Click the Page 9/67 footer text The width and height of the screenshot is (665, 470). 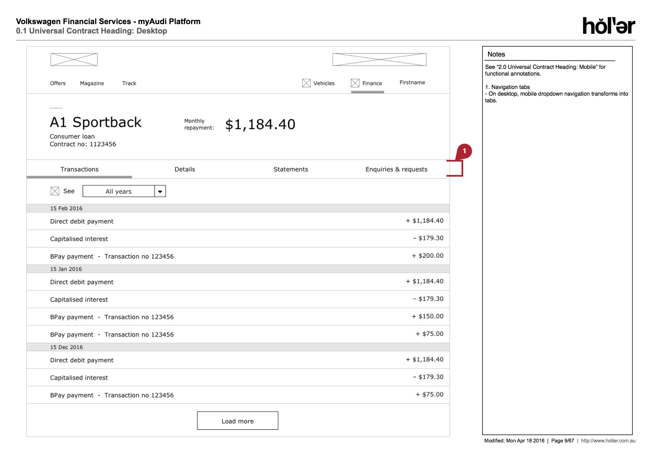click(x=562, y=441)
